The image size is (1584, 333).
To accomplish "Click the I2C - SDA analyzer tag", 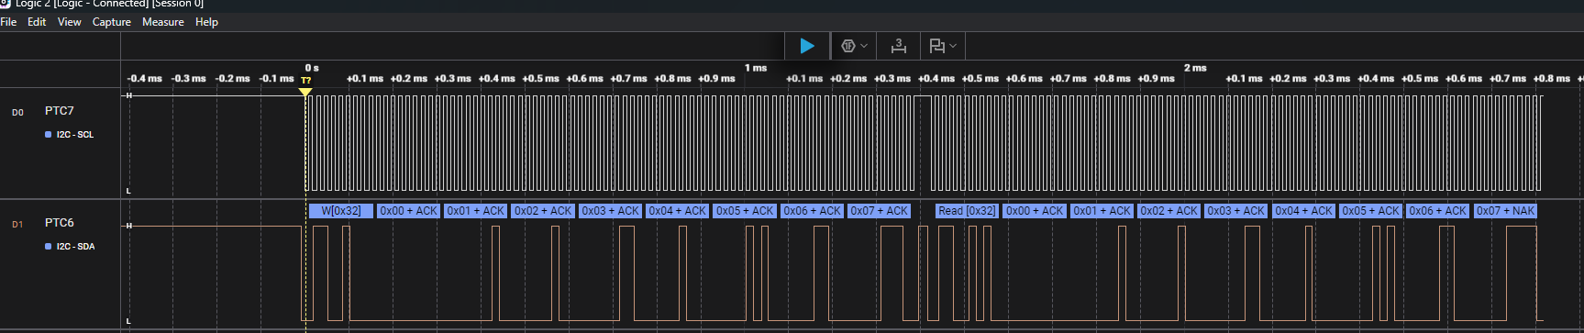I will tap(70, 247).
